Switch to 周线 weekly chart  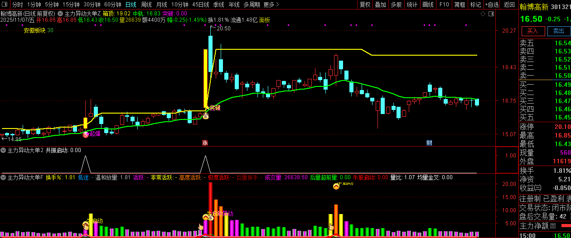[146, 5]
